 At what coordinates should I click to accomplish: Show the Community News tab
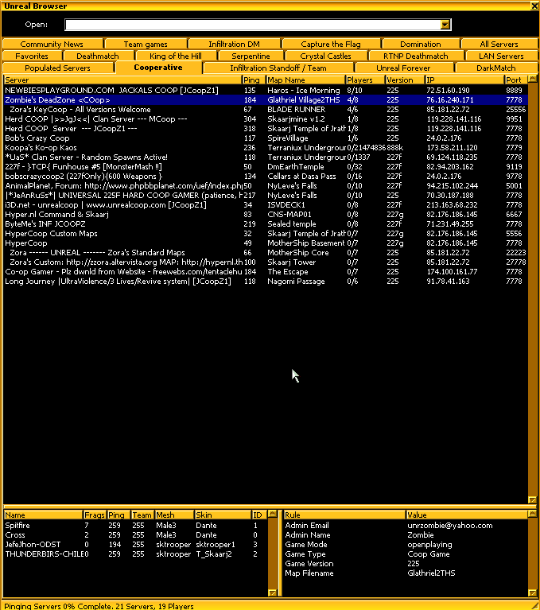[51, 45]
